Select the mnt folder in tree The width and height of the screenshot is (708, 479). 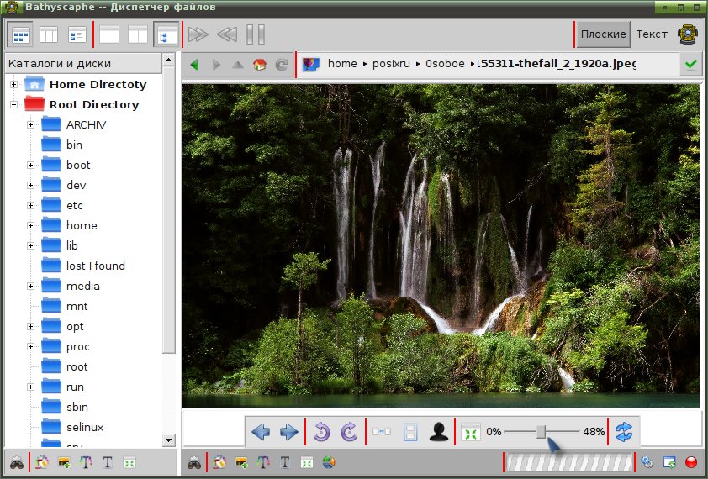[x=65, y=307]
